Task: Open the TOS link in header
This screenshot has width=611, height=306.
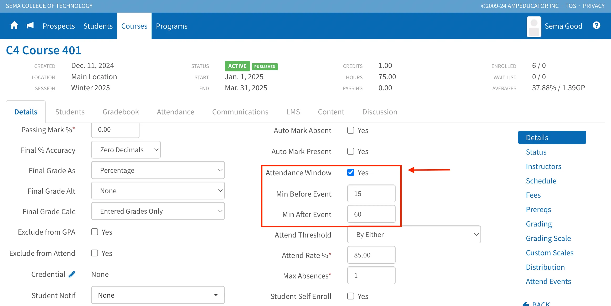Action: tap(571, 6)
